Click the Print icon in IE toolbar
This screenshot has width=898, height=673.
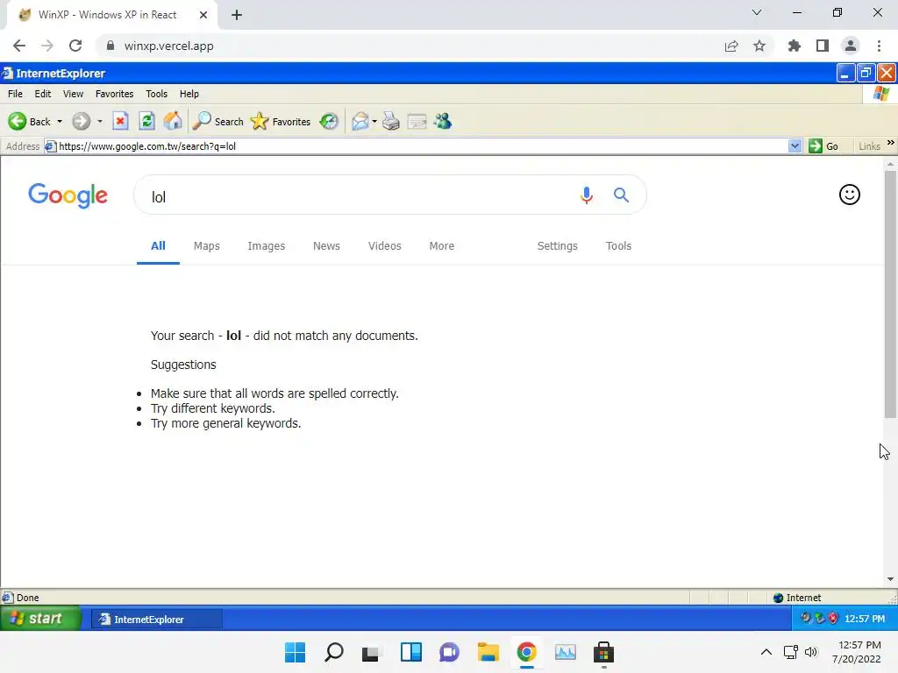click(390, 121)
